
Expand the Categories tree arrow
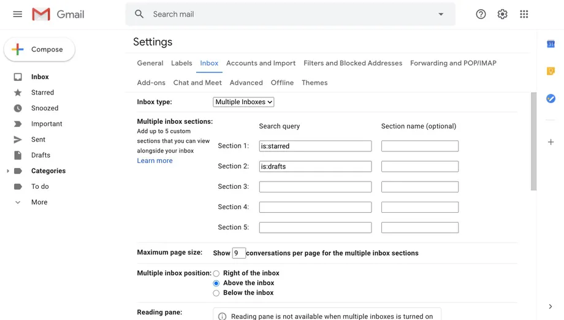(x=7, y=171)
